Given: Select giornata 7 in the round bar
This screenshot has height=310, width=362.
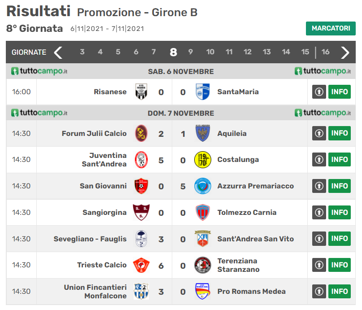Looking at the screenshot, I should tap(154, 52).
